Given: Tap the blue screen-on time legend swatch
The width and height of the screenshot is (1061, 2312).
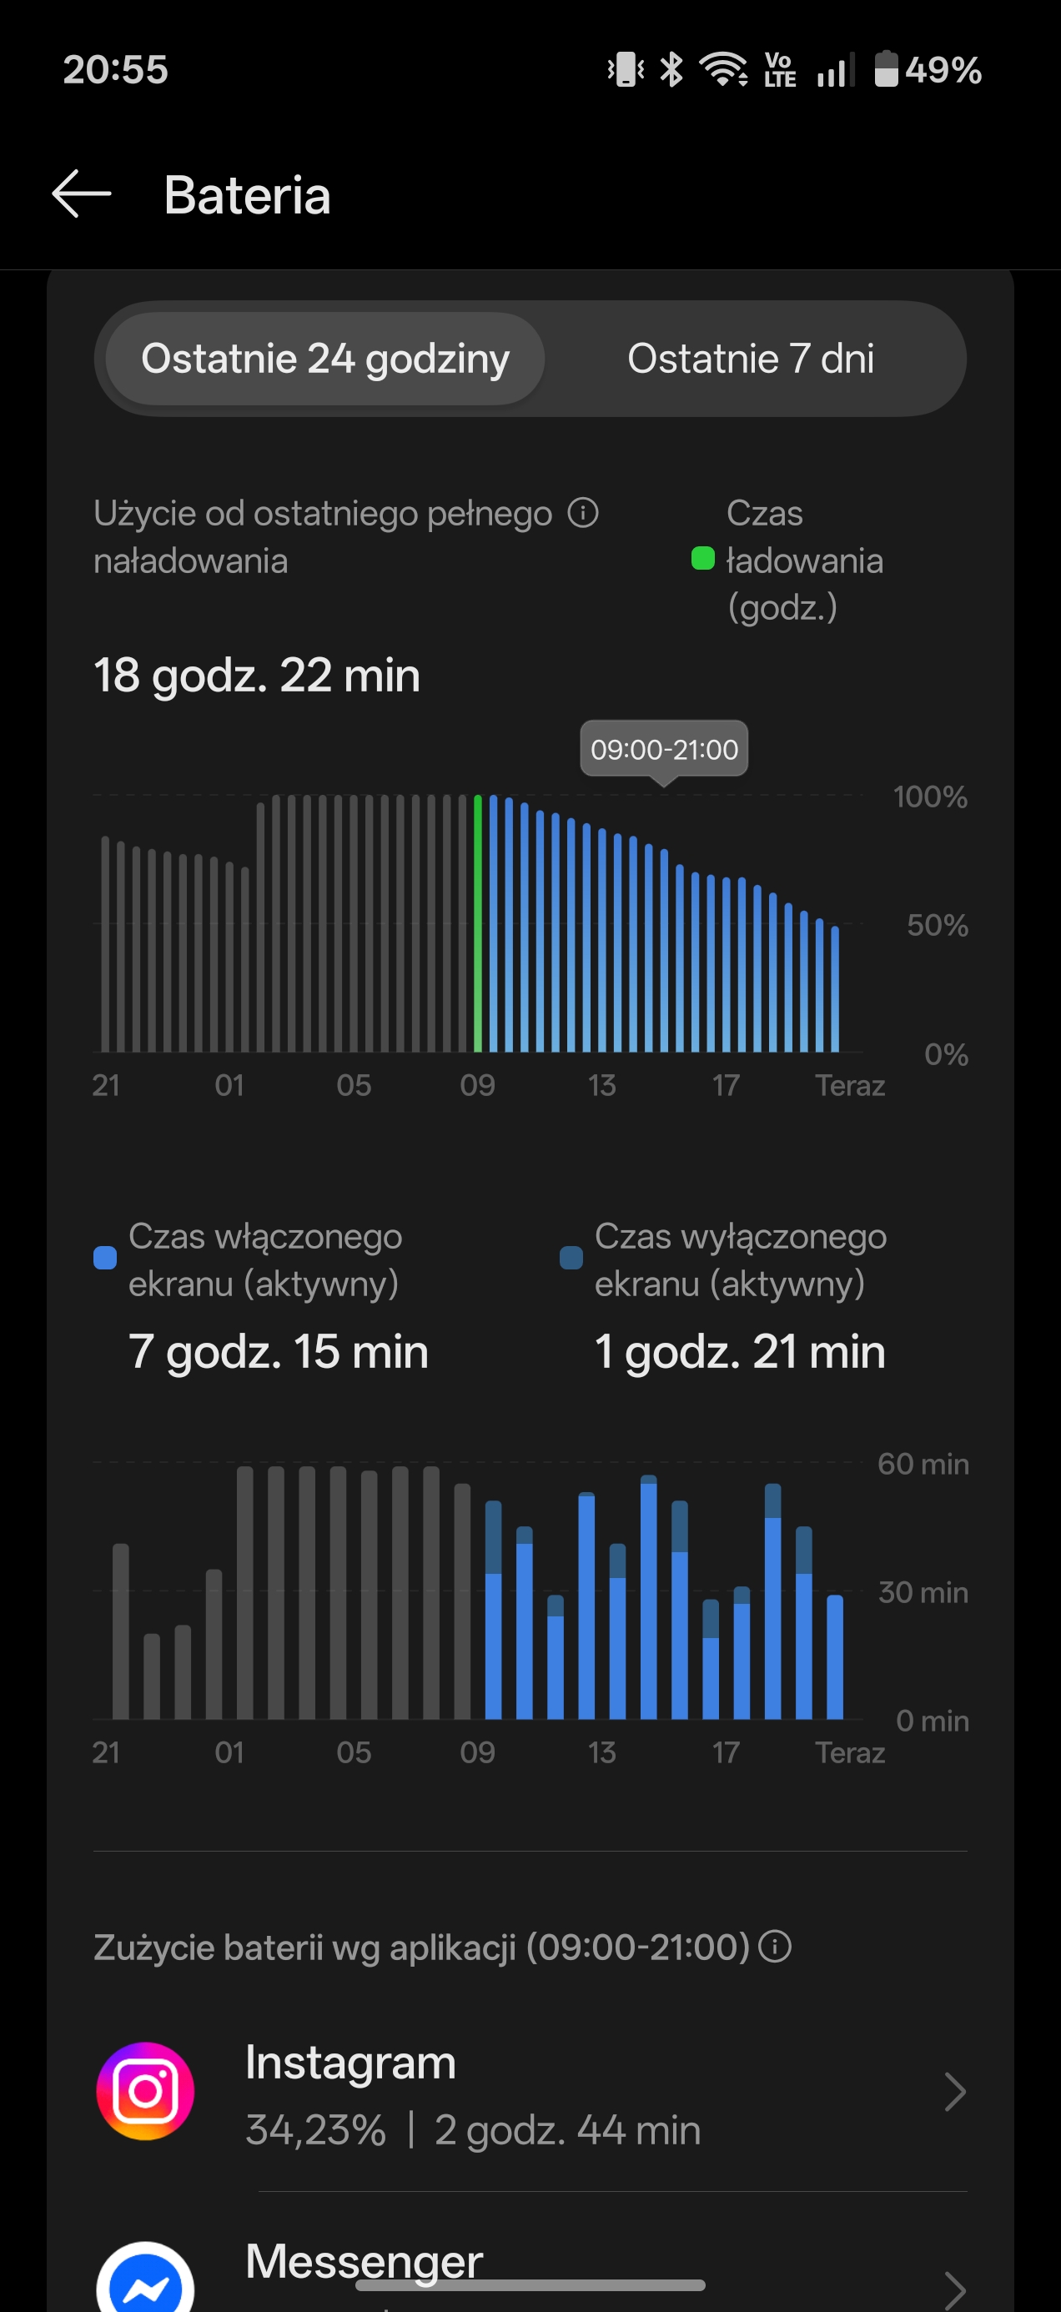Looking at the screenshot, I should point(105,1258).
